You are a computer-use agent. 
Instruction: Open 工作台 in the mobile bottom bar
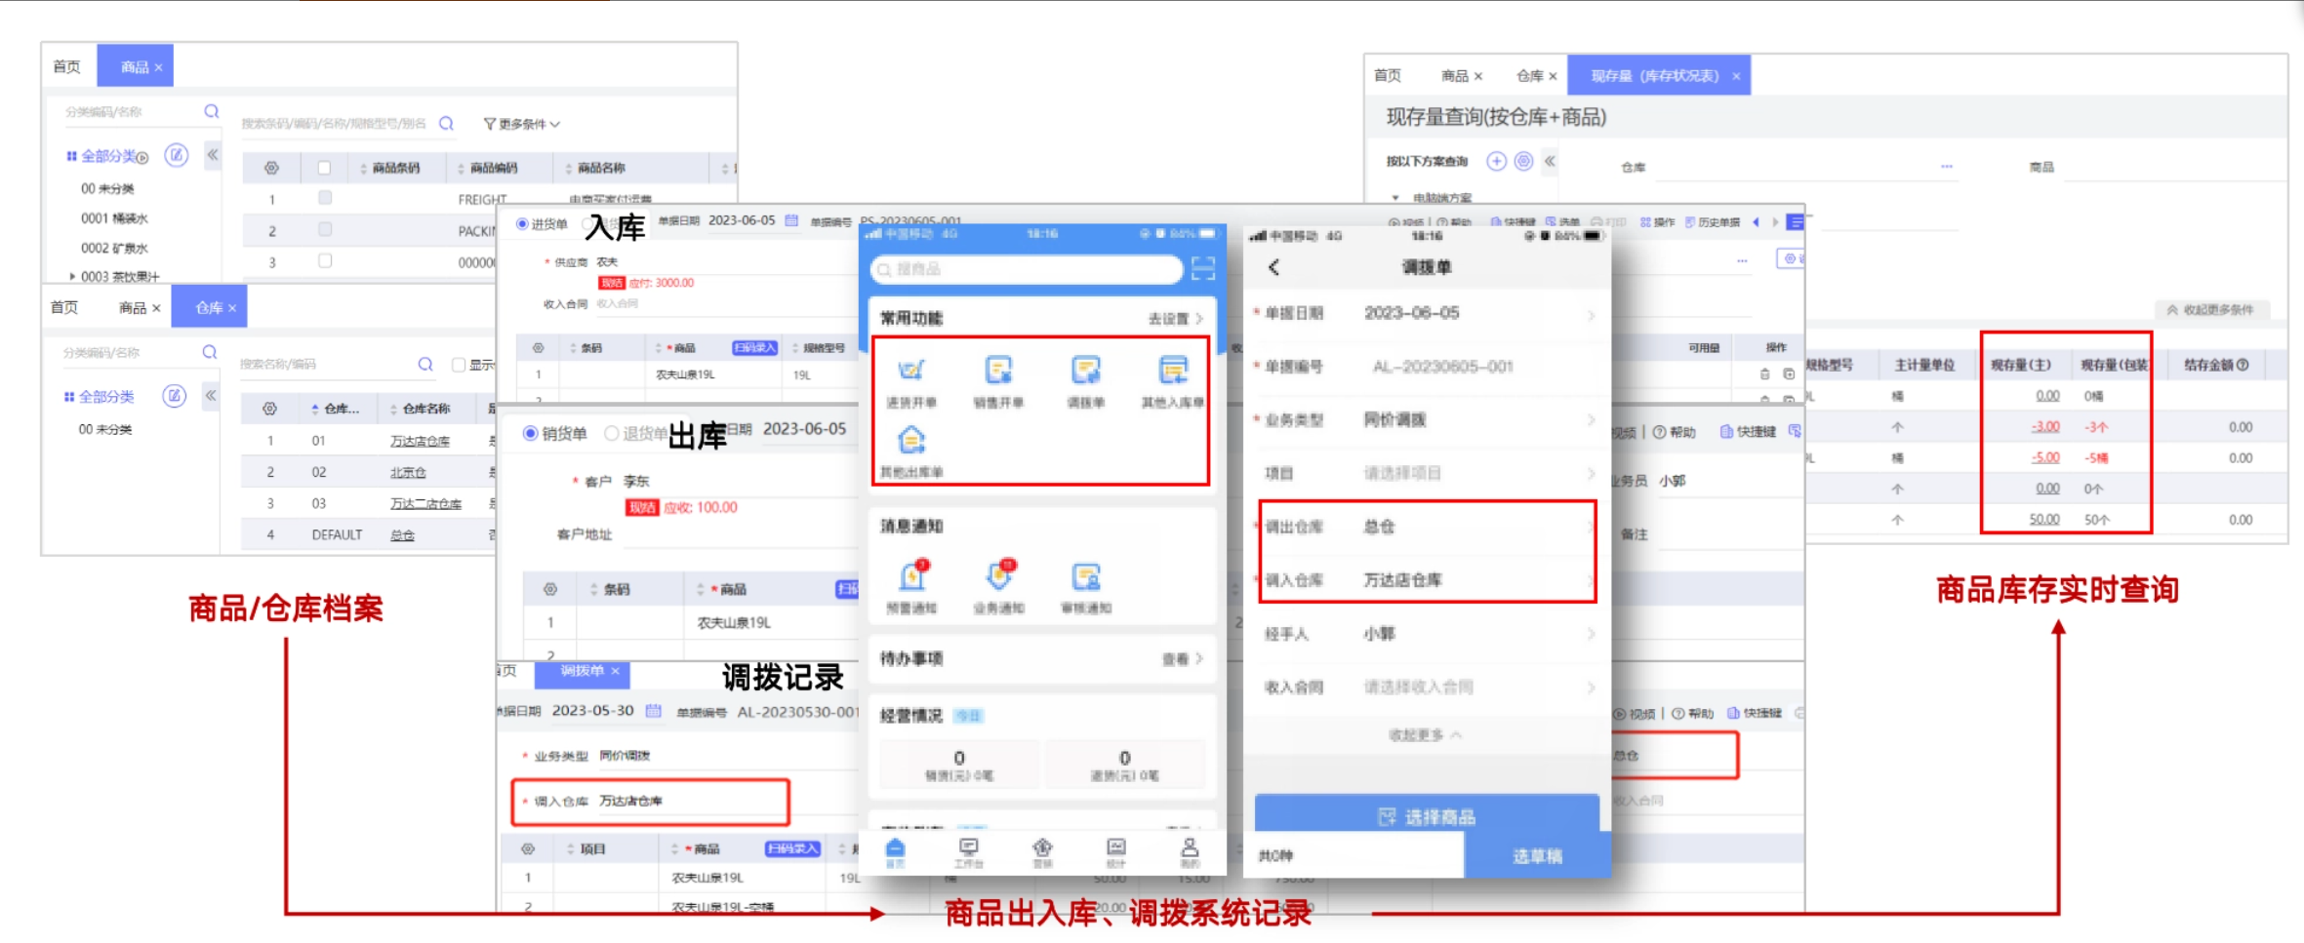click(x=968, y=853)
